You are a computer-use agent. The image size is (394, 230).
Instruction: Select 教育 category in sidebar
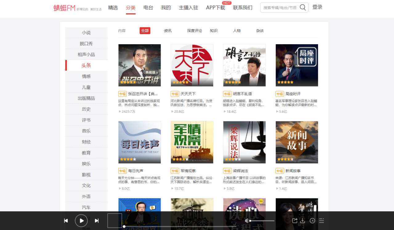point(86,153)
